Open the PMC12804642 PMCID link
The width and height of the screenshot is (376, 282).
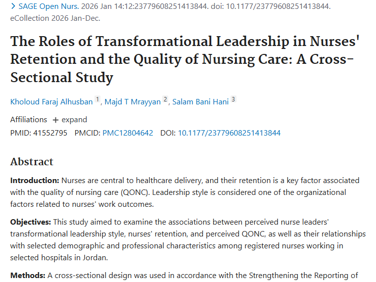pos(128,133)
